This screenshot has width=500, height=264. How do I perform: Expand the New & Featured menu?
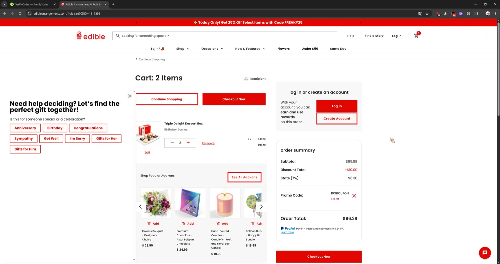coord(250,49)
